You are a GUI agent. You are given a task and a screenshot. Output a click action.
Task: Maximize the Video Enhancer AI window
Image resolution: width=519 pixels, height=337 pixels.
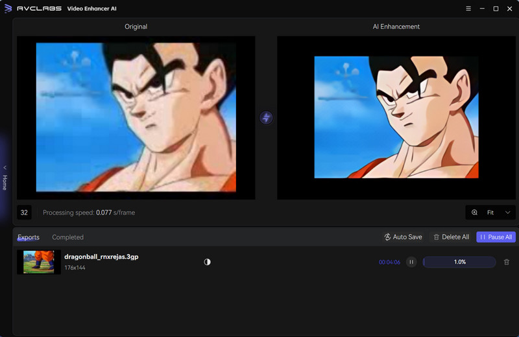[496, 8]
